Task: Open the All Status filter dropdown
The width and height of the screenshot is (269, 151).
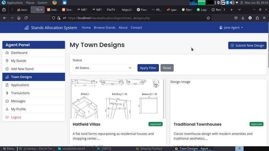Action: 103,68
